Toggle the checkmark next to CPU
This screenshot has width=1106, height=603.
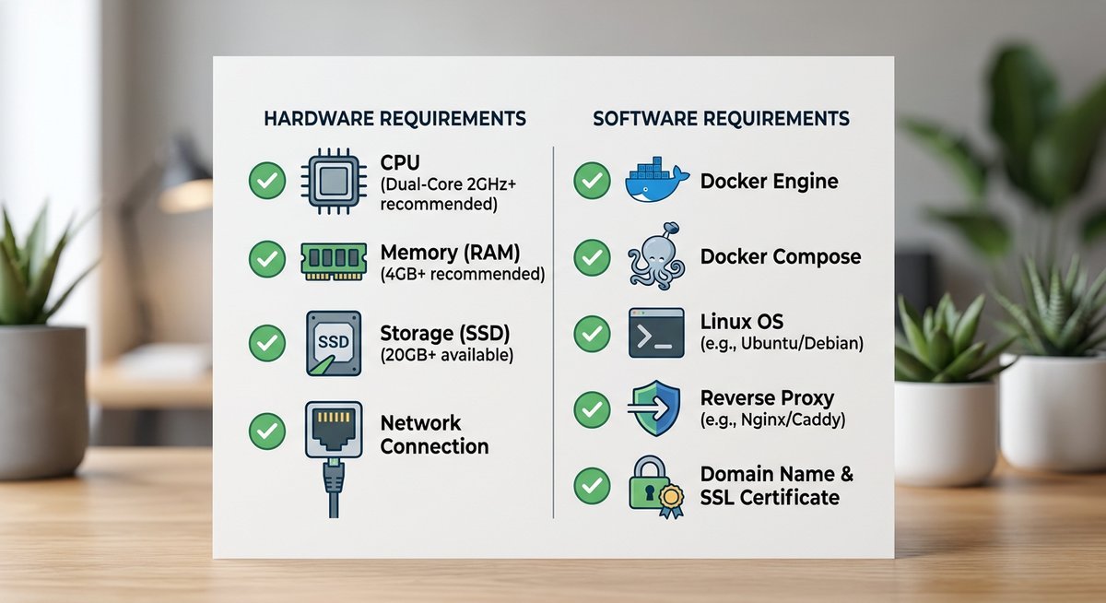click(x=267, y=180)
